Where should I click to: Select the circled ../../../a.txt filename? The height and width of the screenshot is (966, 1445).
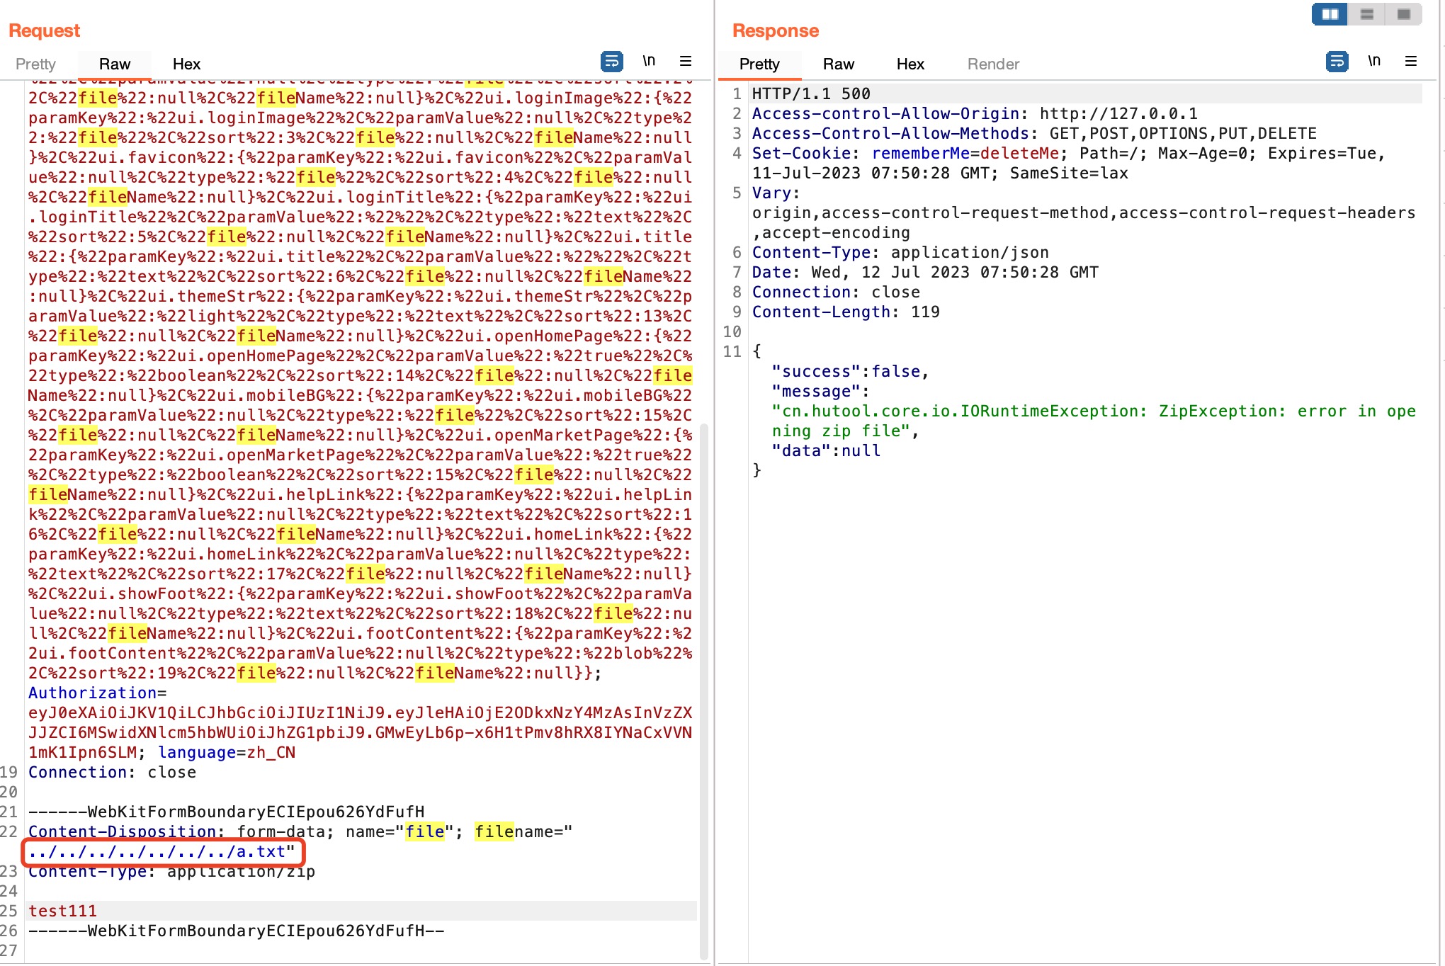[x=156, y=852]
